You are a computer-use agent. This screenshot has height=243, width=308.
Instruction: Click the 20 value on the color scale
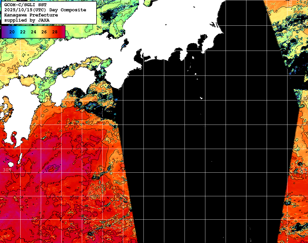click(12, 32)
